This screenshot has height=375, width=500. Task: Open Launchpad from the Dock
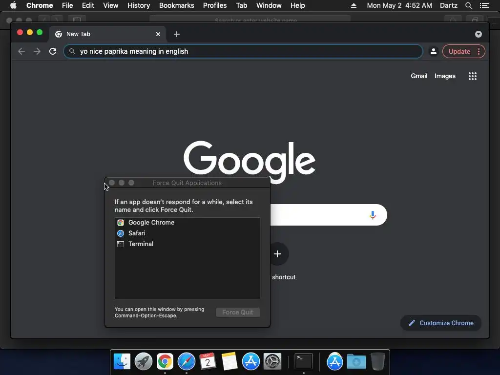point(144,362)
